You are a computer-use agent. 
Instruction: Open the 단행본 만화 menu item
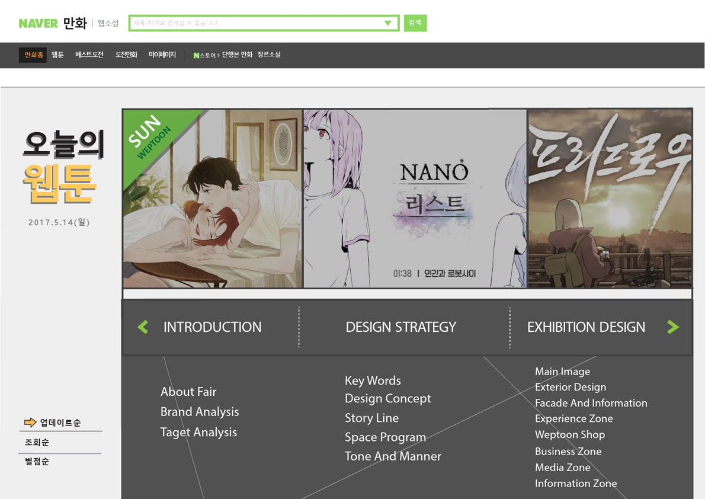[x=238, y=55]
